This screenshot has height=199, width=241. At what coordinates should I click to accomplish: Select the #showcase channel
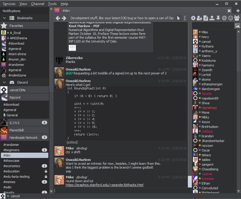12,161
